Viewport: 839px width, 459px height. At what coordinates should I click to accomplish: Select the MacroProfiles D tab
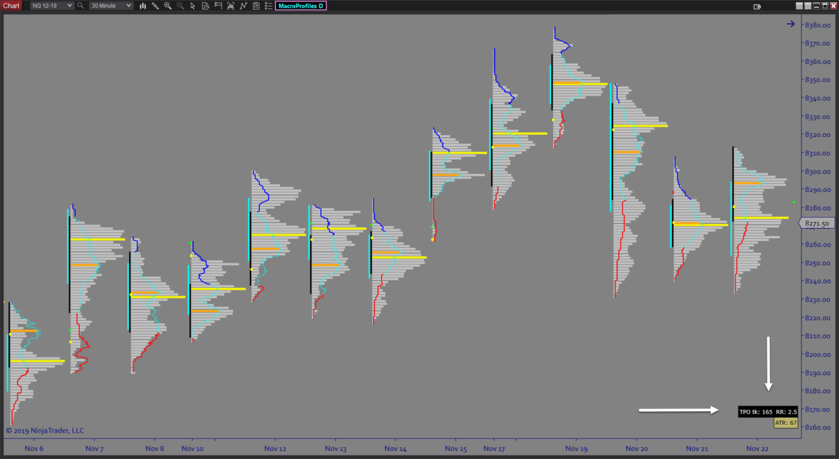pos(301,6)
